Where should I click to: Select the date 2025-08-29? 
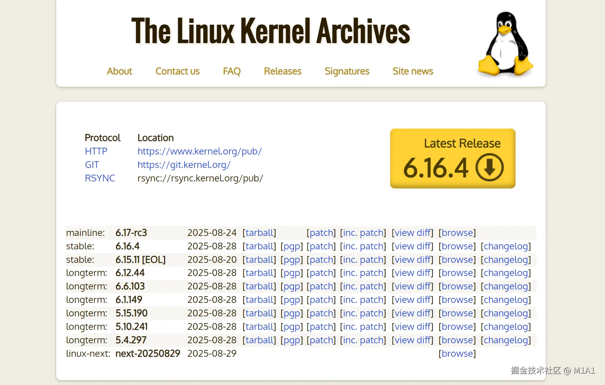(x=212, y=354)
